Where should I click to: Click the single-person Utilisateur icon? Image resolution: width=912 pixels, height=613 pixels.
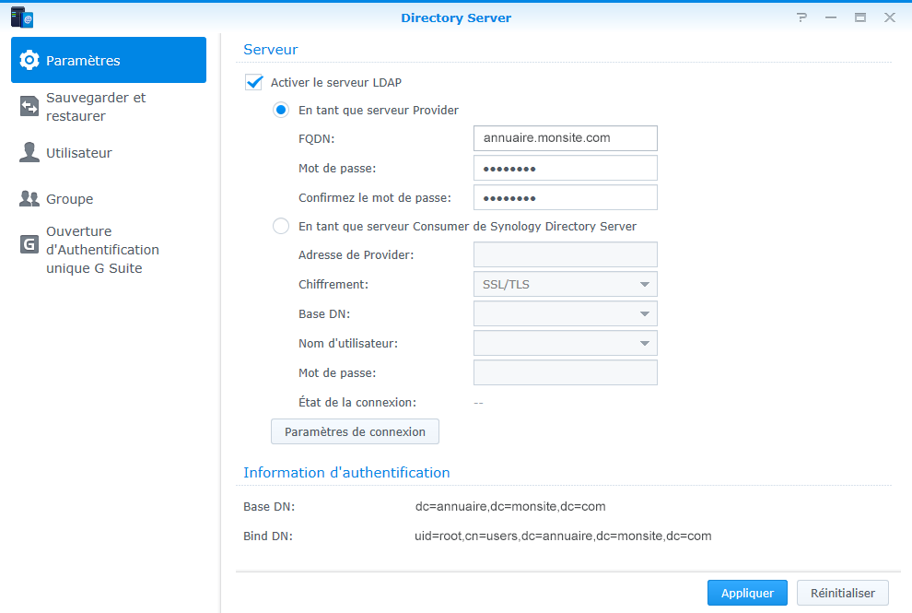(x=29, y=152)
